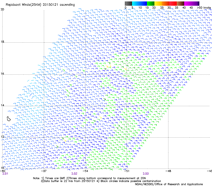Click the longitude label '-54'

click(x=85, y=171)
